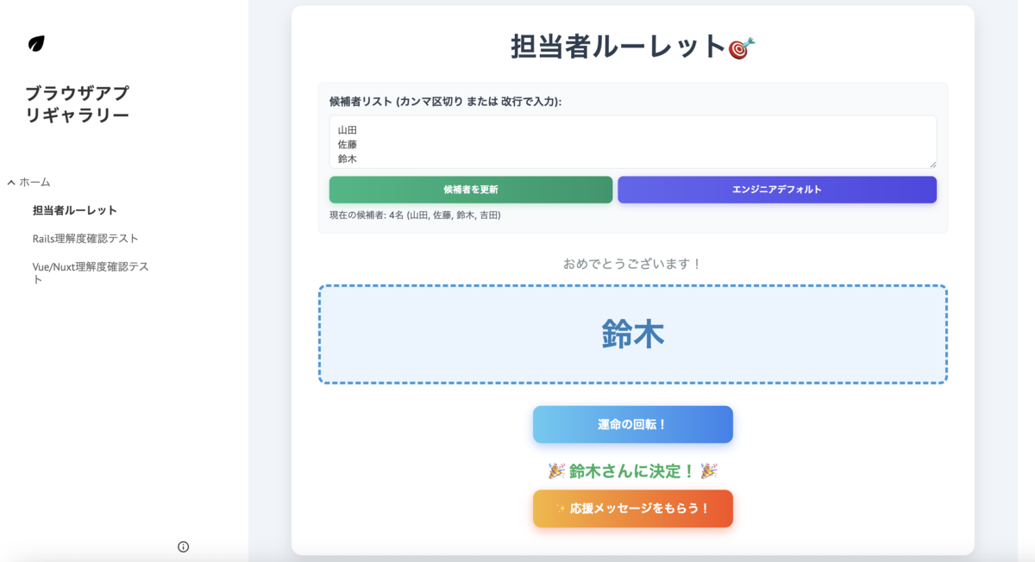The image size is (1035, 562).
Task: Load the エンジニアデフォルト preset button
Action: click(777, 190)
